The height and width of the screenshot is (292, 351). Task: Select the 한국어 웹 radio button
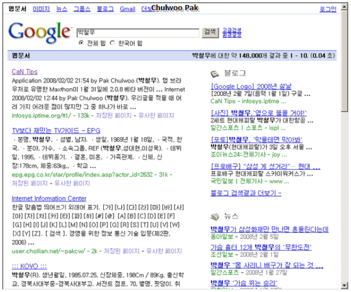[112, 43]
